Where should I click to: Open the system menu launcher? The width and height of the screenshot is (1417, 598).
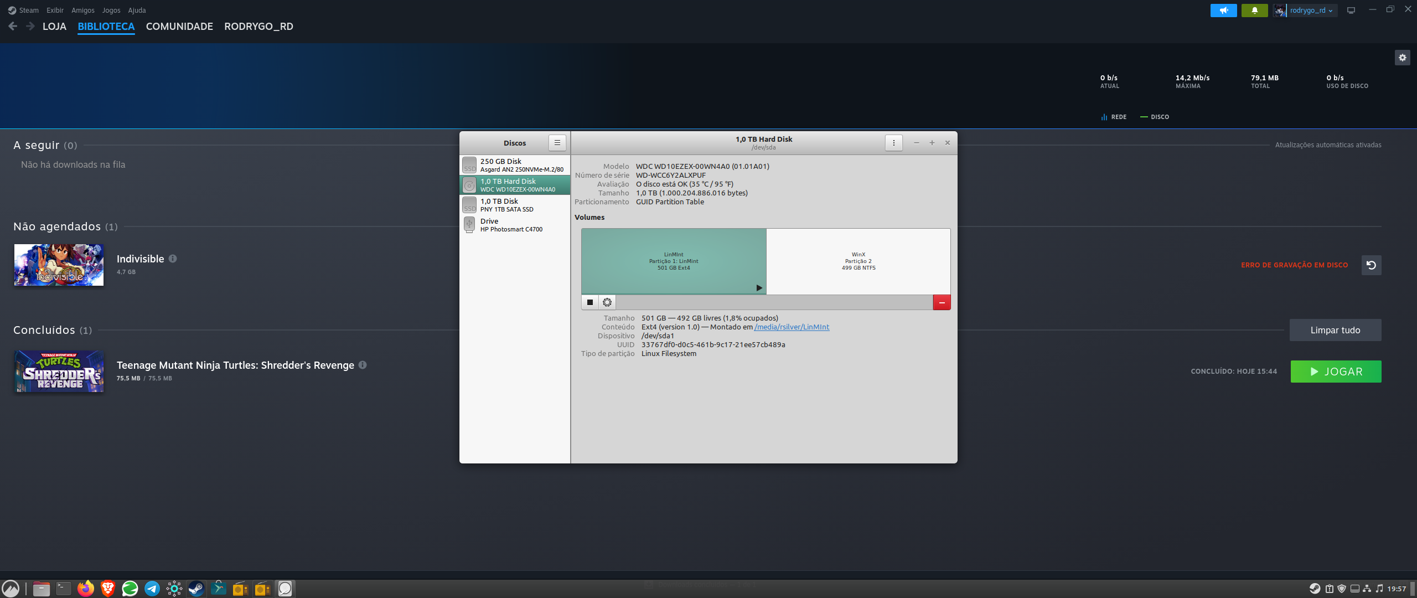[x=11, y=589]
